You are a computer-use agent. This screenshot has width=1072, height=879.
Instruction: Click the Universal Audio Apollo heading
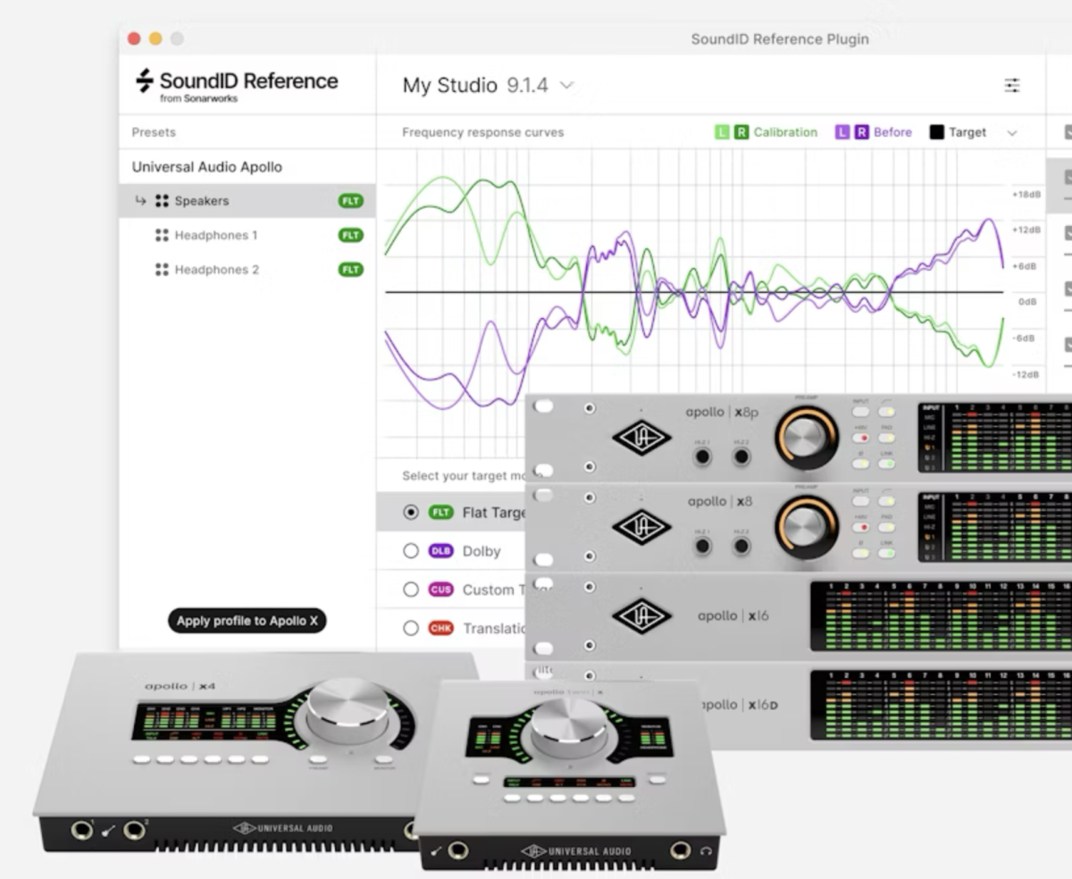[x=207, y=167]
